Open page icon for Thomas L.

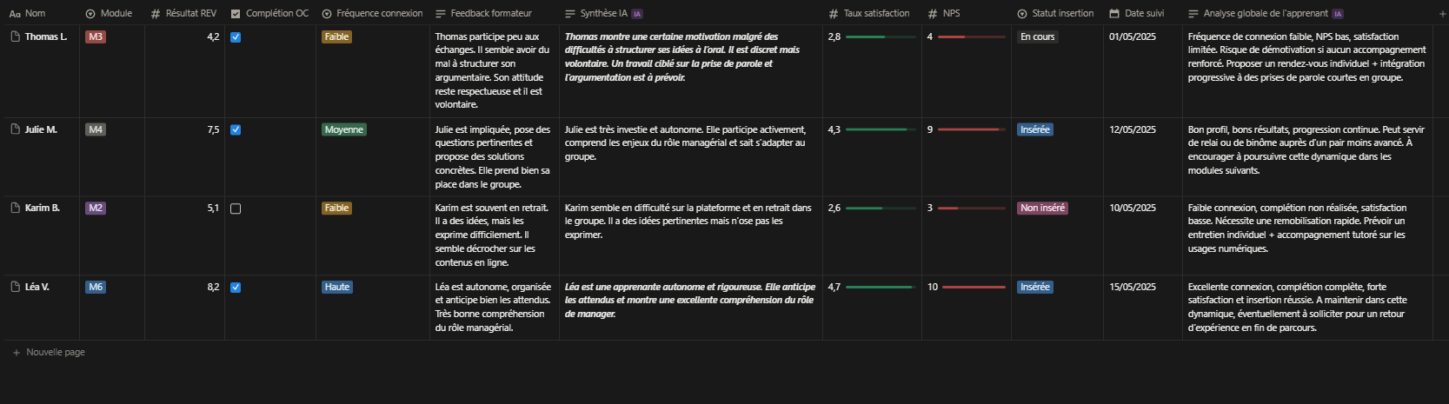pos(15,36)
